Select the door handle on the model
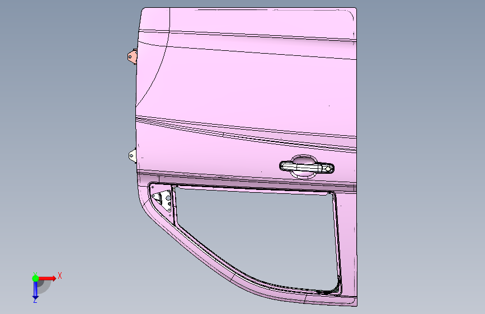Viewport: 485px width, 314px height. click(307, 167)
